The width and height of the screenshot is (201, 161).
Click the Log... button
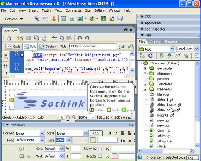[192, 158]
